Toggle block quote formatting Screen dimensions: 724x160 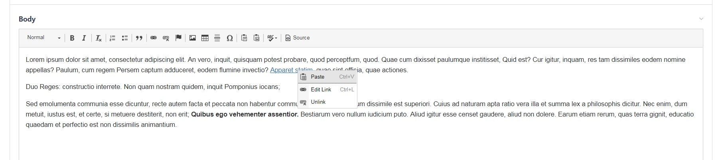(139, 38)
